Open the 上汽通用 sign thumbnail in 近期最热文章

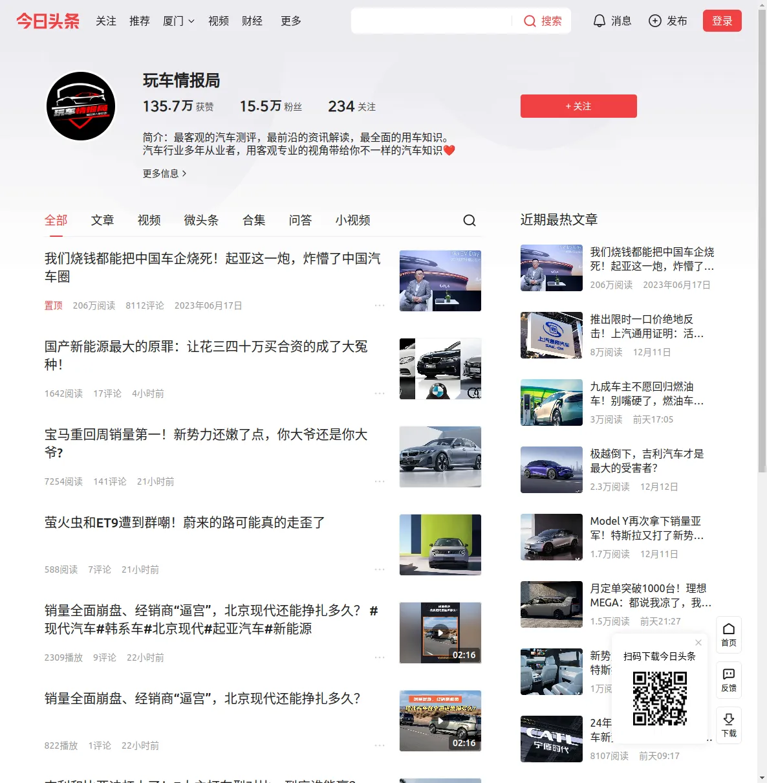[x=552, y=335]
